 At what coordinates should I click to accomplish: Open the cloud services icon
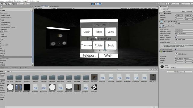click(168, 4)
